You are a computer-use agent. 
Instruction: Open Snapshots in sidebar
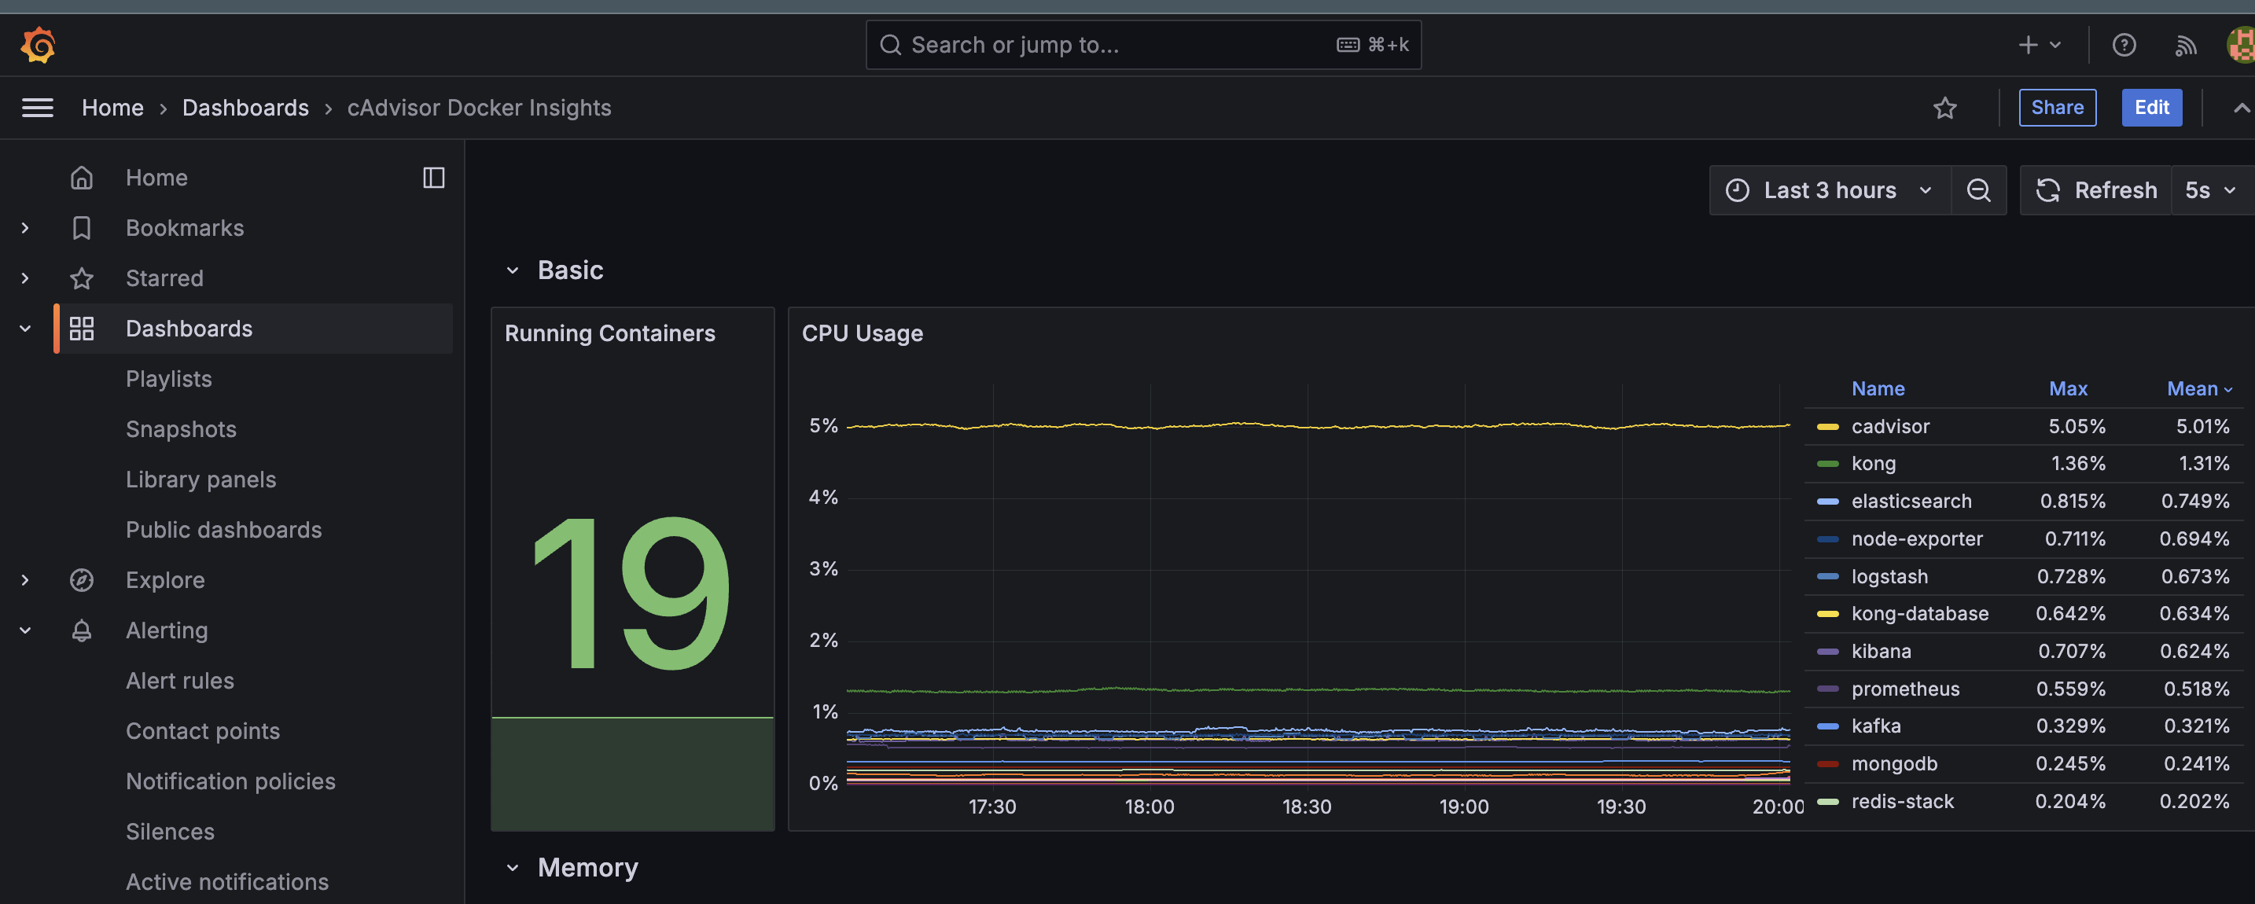point(181,428)
